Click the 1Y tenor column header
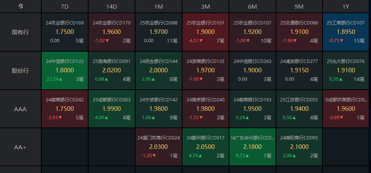Viewport: 371px width, 173px height. [346, 6]
